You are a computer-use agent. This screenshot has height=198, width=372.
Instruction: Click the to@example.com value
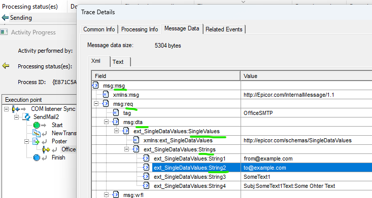tap(264, 168)
